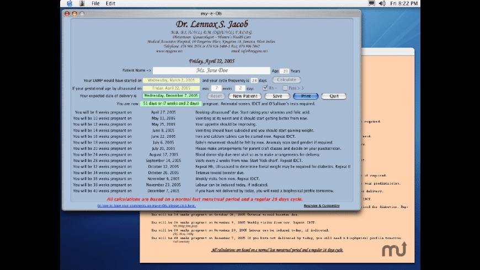Open the Edit menu
Viewport: 480px width, 270px height.
click(110, 3)
